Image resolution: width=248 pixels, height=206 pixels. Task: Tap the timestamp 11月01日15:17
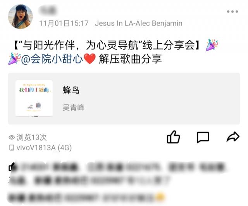pos(64,23)
